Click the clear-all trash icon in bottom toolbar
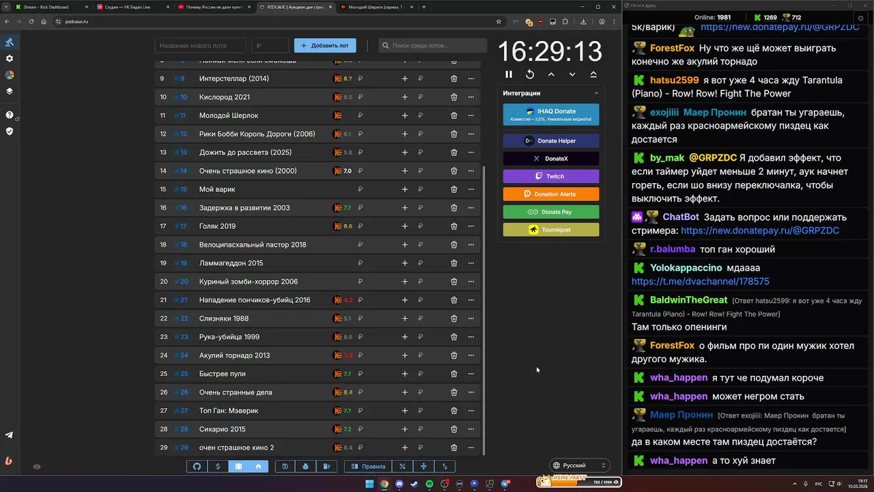Image resolution: width=874 pixels, height=492 pixels. 326,467
